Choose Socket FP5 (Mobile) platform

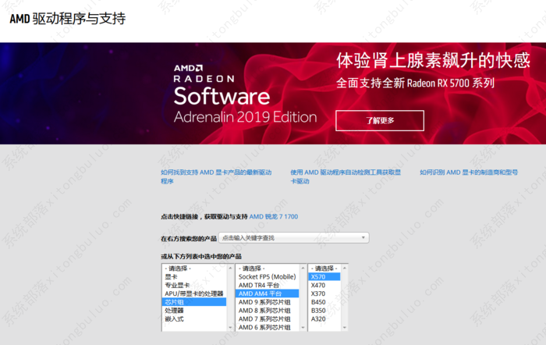pos(267,276)
